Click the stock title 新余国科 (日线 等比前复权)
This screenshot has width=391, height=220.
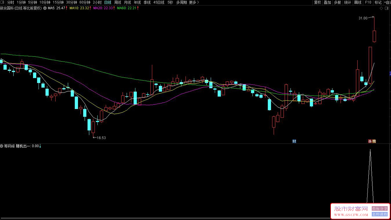[x=21, y=8]
